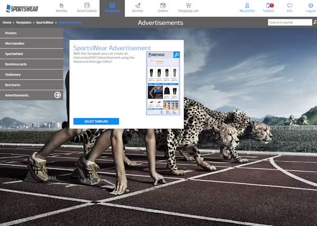Click the search magnifier icon
Viewport: 317px width, 226px height.
tap(316, 23)
